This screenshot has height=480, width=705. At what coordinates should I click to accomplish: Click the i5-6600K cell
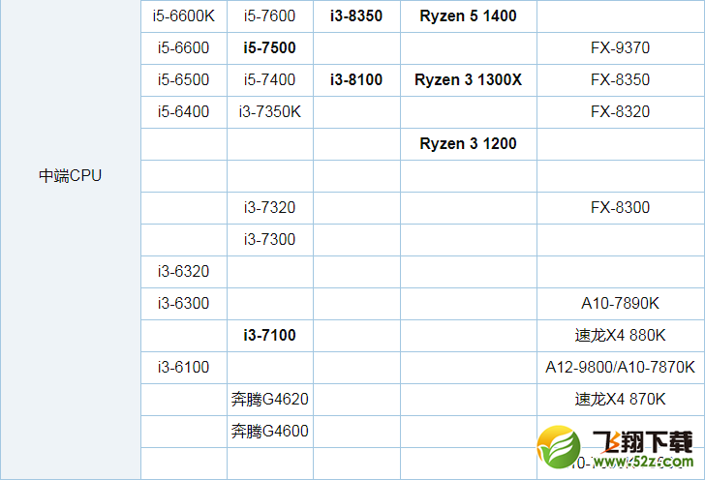tap(183, 16)
